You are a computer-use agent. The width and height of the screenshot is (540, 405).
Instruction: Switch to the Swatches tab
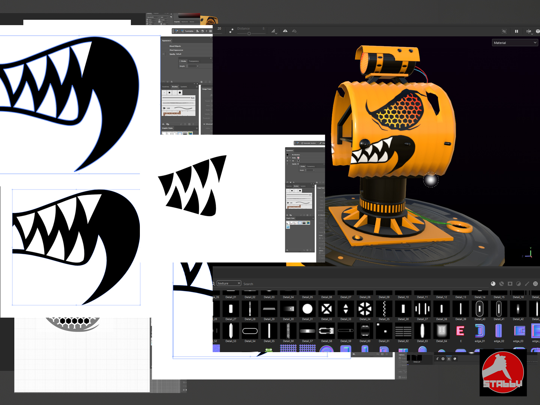pyautogui.click(x=165, y=87)
